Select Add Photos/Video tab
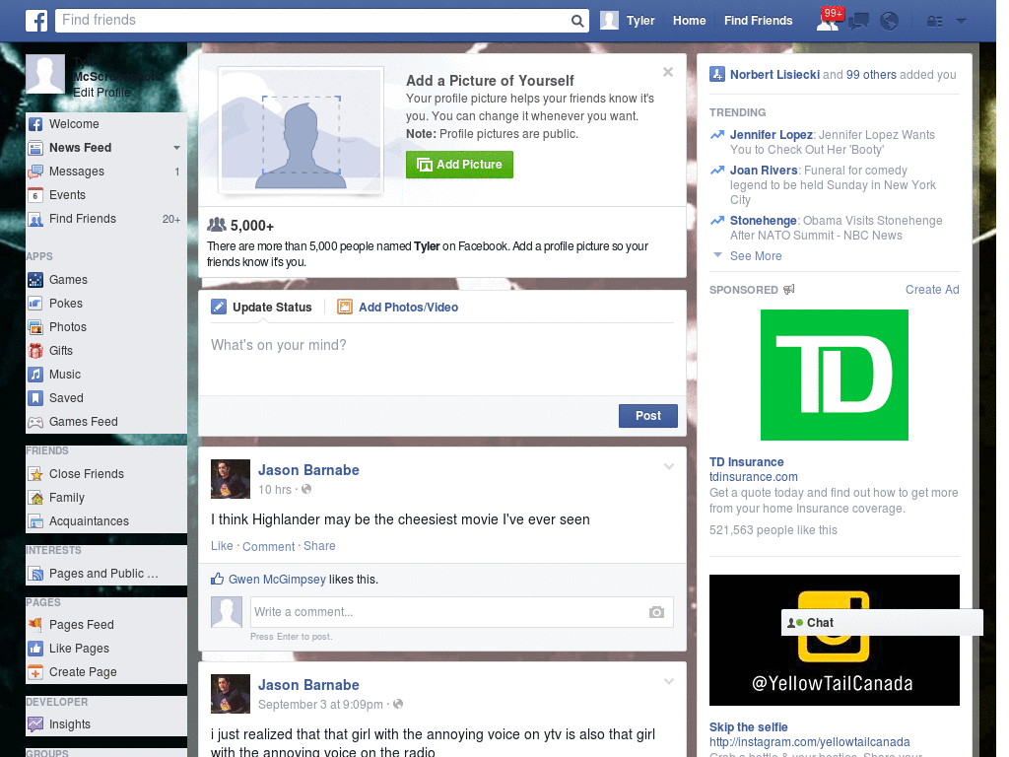Image resolution: width=1009 pixels, height=757 pixels. [398, 308]
